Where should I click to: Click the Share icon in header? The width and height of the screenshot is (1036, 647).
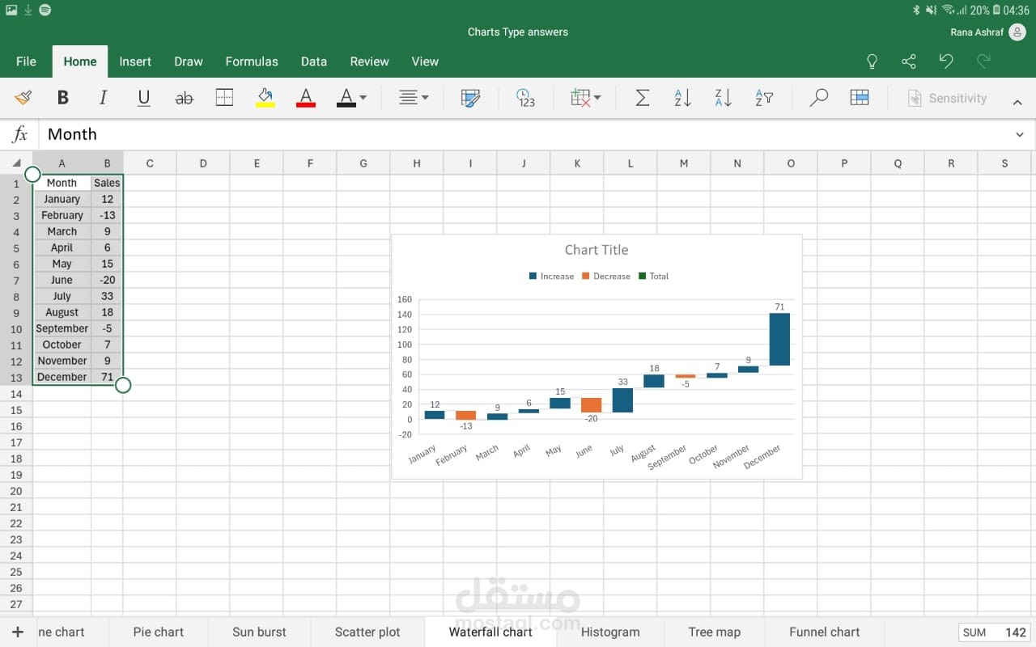tap(909, 61)
